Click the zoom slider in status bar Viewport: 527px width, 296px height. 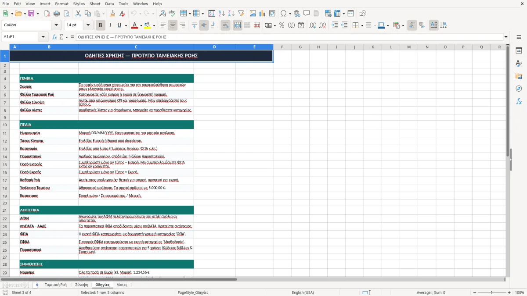[491, 292]
